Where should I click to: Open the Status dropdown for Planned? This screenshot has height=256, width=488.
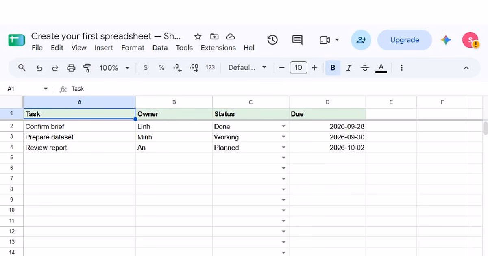283,148
